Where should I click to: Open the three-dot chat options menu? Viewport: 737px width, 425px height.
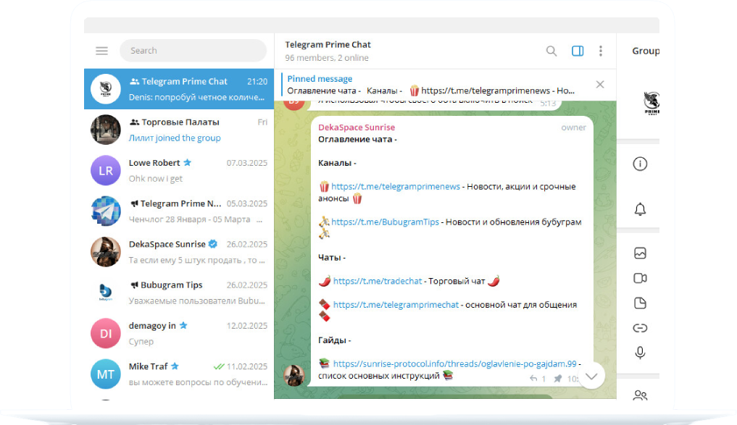pyautogui.click(x=601, y=51)
